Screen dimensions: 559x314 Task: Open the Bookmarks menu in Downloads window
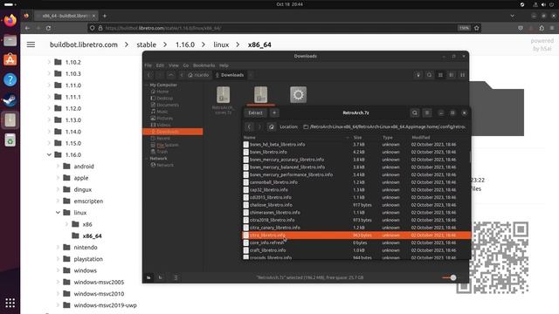pyautogui.click(x=204, y=65)
